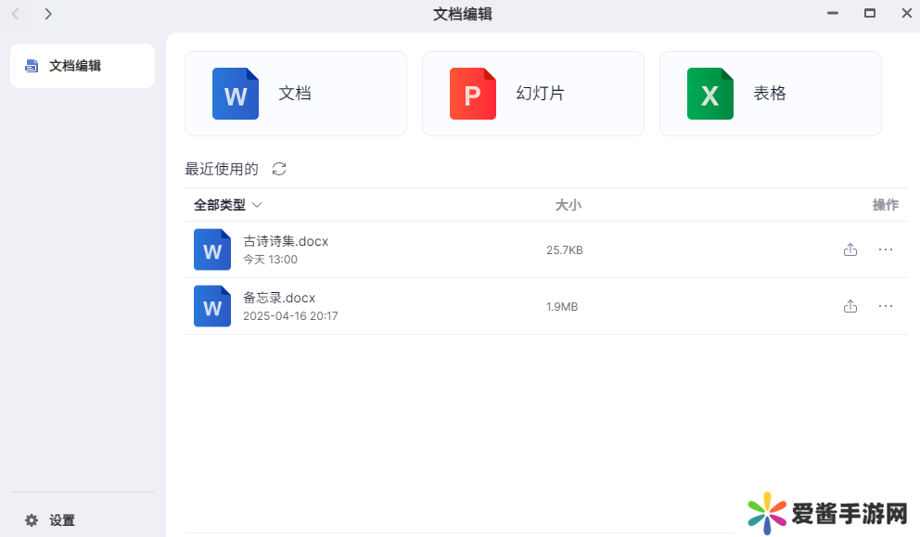
Task: Navigate back with the left arrow
Action: [16, 14]
